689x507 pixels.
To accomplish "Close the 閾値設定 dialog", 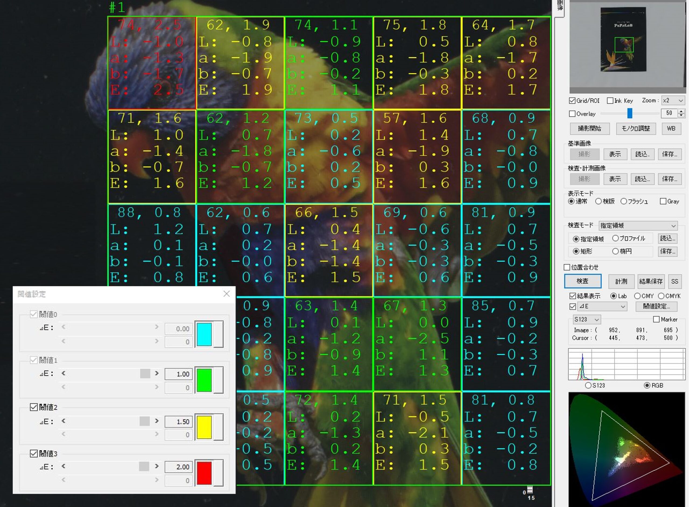I will click(x=227, y=294).
